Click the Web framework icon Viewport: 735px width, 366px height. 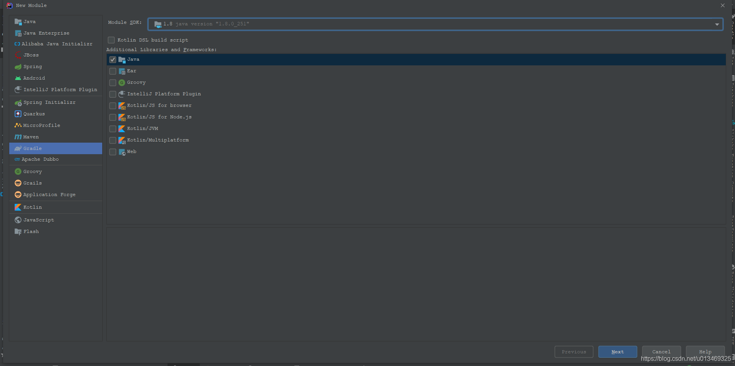click(x=122, y=152)
